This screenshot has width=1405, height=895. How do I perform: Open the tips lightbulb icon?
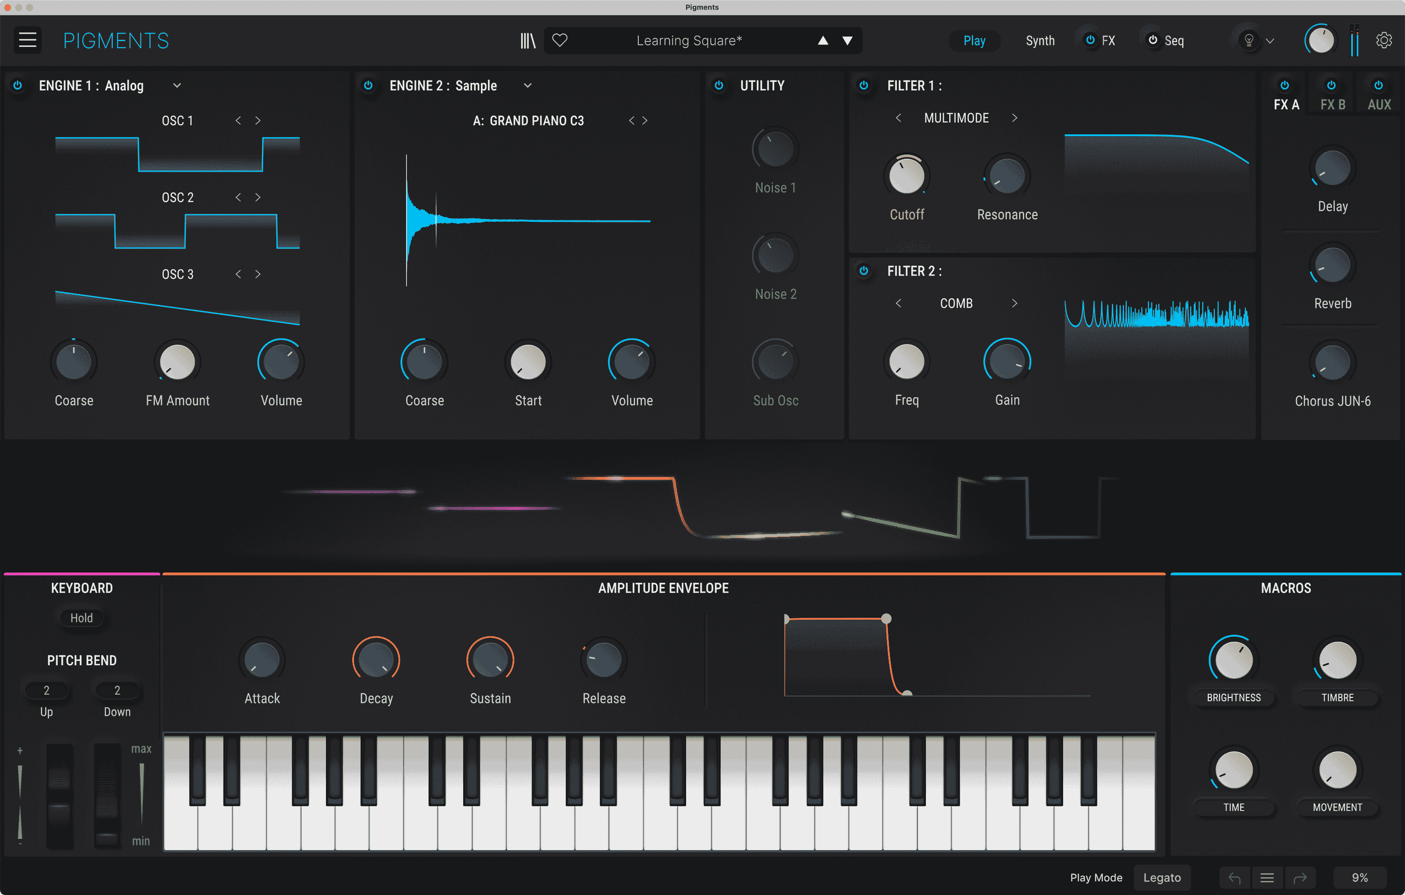point(1249,40)
